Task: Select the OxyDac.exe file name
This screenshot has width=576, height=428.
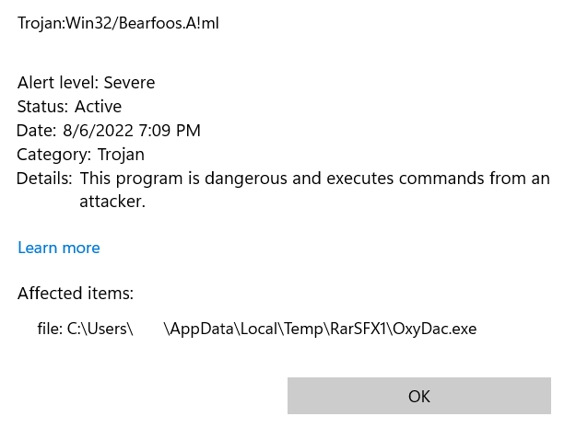Action: (x=434, y=329)
